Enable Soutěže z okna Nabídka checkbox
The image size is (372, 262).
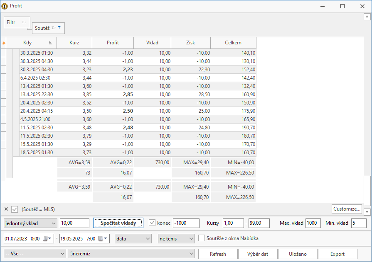click(202, 238)
